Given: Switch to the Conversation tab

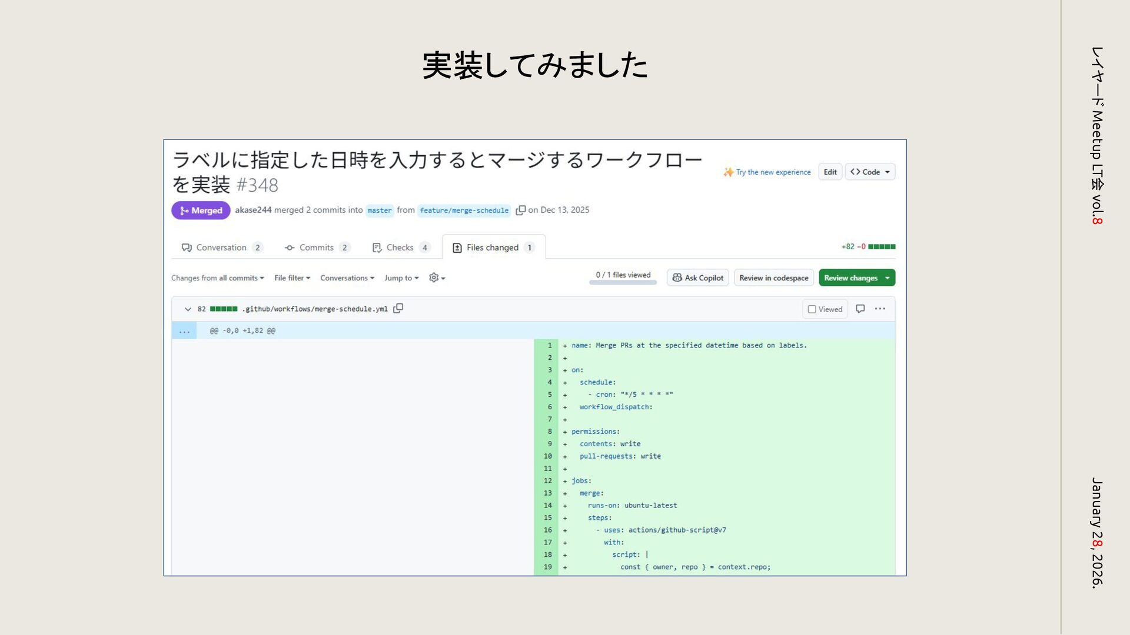Looking at the screenshot, I should pos(221,248).
